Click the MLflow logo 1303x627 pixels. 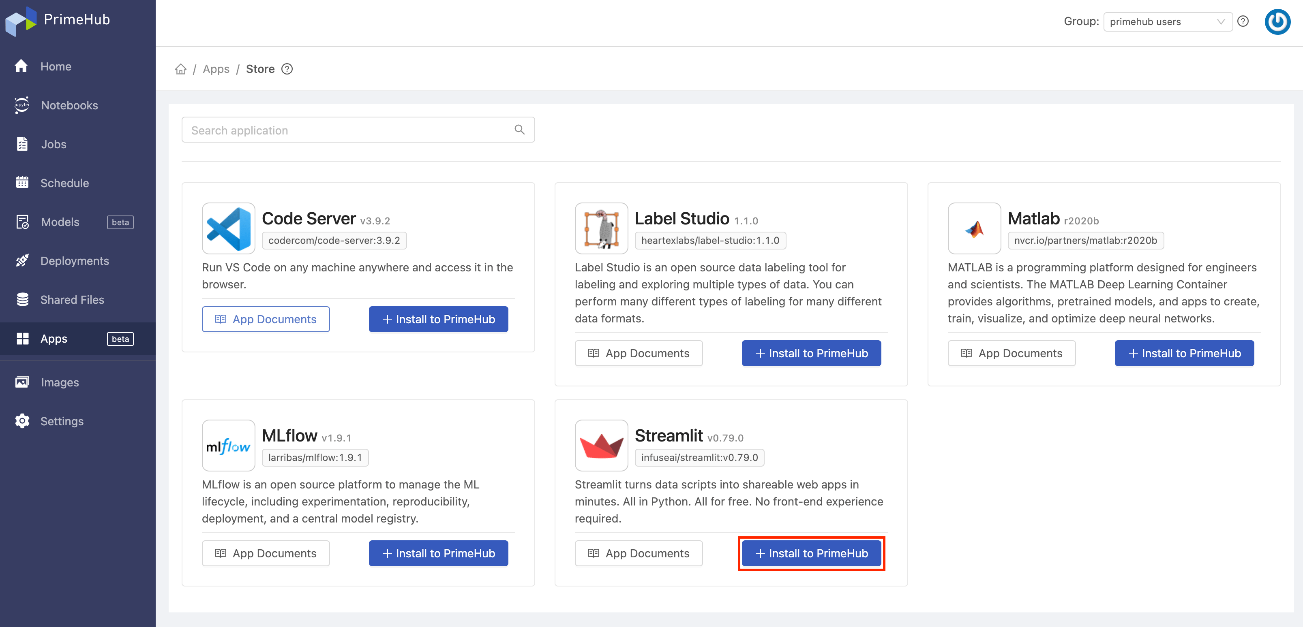point(229,446)
